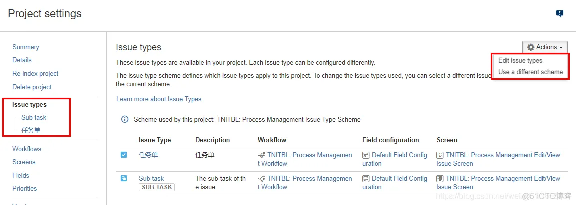Screen dimensions: 576x205
Task: Click the Description column header
Action: [x=212, y=140]
